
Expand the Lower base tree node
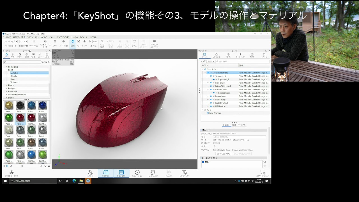click(208, 96)
